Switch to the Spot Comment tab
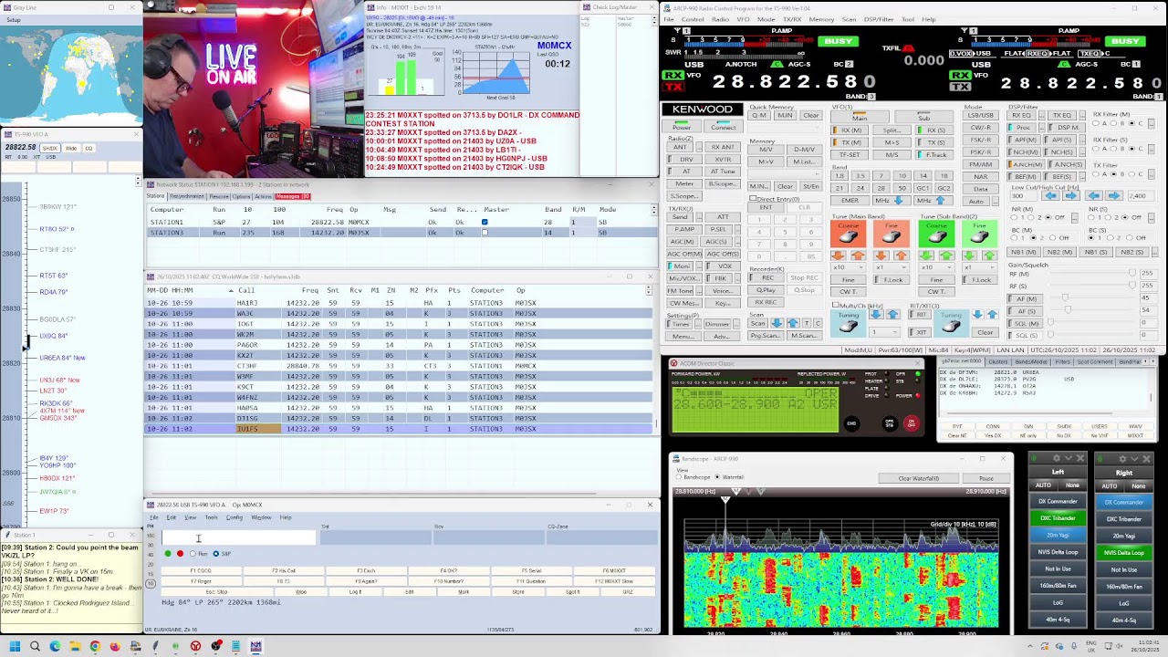Viewport: 1168px width, 657px height. 1095,362
